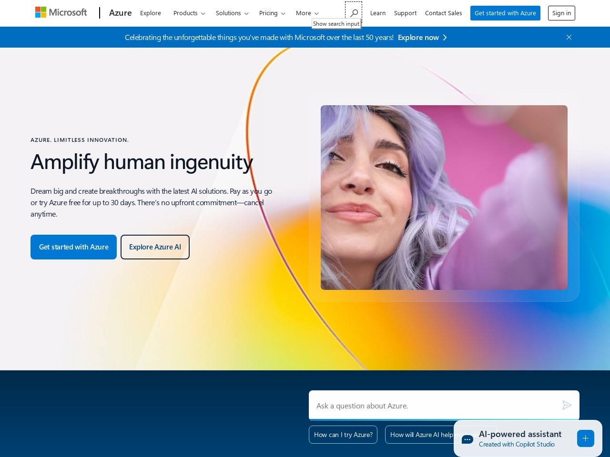Expand the Products dropdown
This screenshot has height=457, width=610.
(189, 13)
